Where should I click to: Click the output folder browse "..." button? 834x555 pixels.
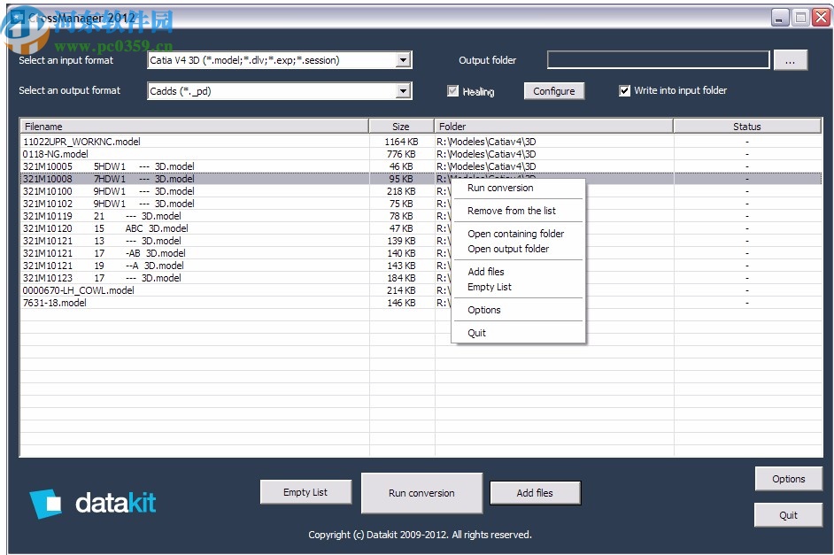pyautogui.click(x=791, y=59)
